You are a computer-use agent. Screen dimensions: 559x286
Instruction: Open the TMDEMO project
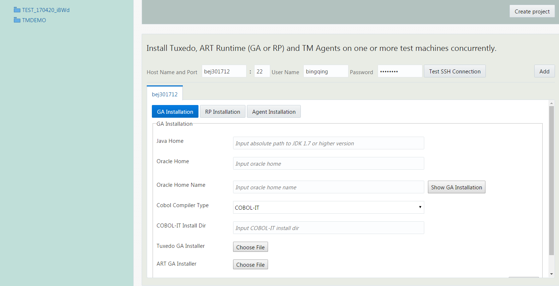(x=34, y=20)
